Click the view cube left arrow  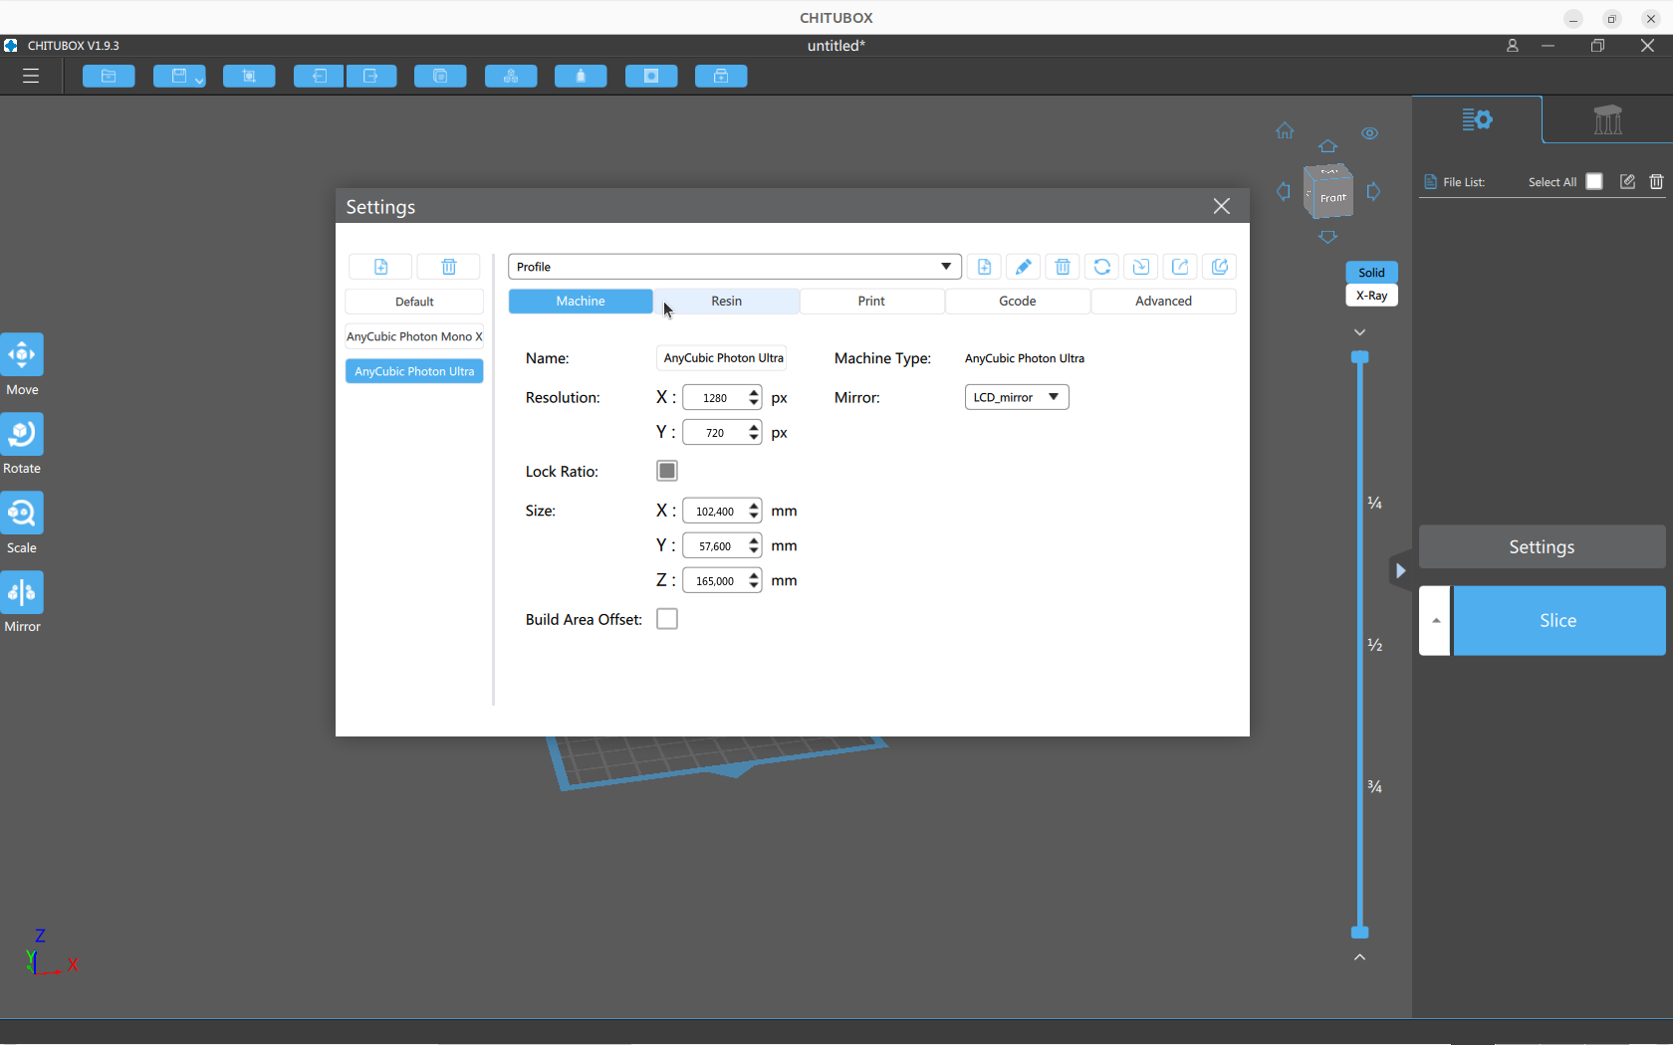point(1284,191)
